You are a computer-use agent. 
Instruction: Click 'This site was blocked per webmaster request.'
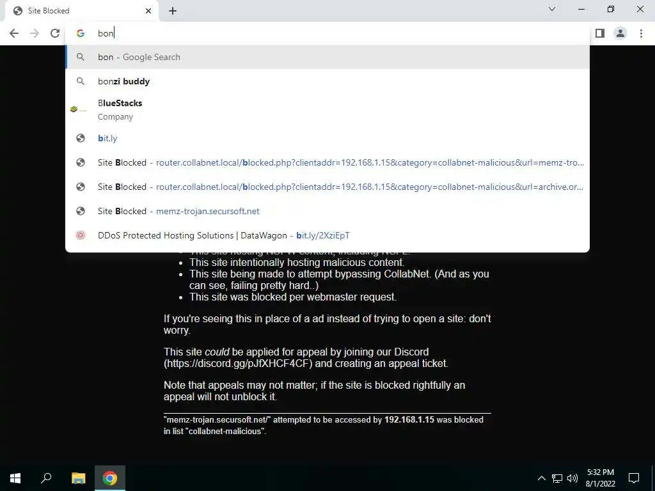(x=293, y=297)
